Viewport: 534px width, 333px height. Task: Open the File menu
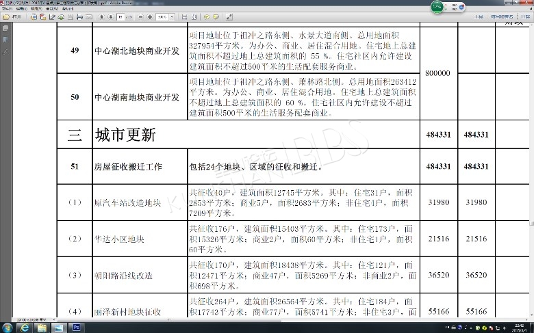pyautogui.click(x=7, y=9)
